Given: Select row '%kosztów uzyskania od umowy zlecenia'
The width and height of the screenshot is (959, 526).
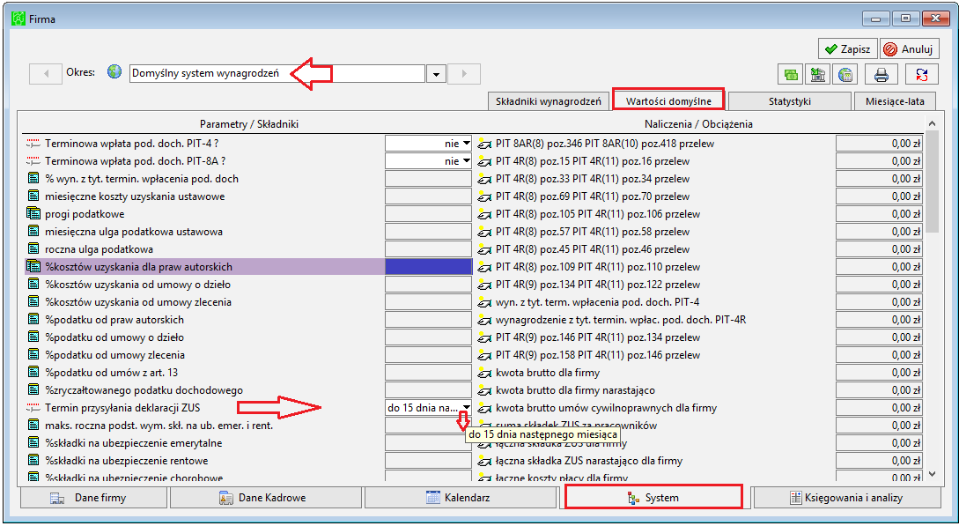Looking at the screenshot, I should point(205,302).
